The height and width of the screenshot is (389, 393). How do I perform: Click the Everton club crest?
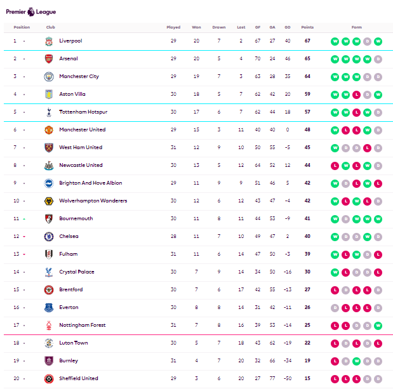point(49,308)
